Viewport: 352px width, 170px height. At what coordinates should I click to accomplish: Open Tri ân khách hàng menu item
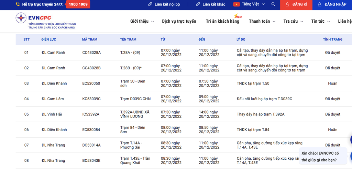[222, 21]
